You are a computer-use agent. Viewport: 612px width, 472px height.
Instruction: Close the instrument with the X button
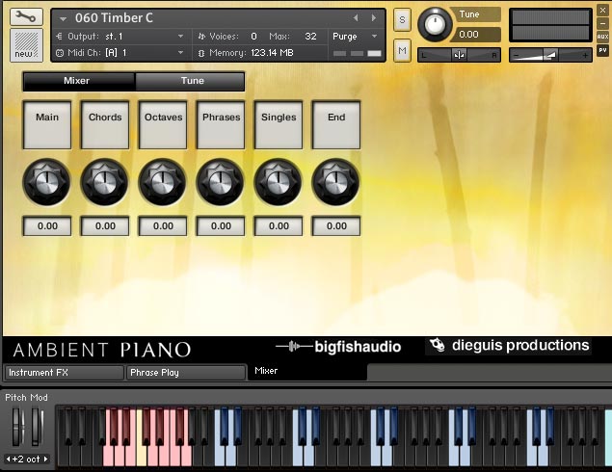(x=602, y=11)
